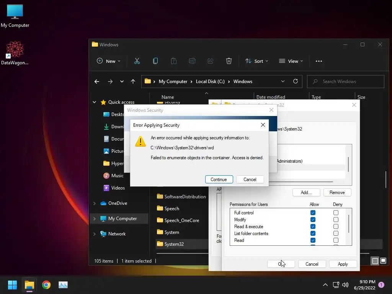
Task: Open the DataWagon desktop shortcut
Action: pyautogui.click(x=15, y=53)
